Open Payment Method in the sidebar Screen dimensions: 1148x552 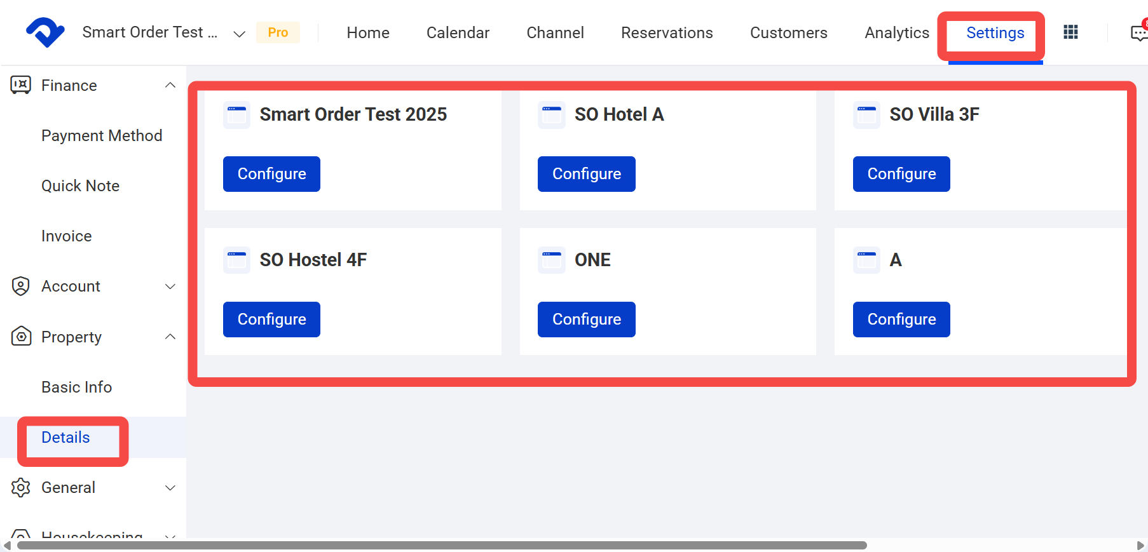(x=102, y=135)
